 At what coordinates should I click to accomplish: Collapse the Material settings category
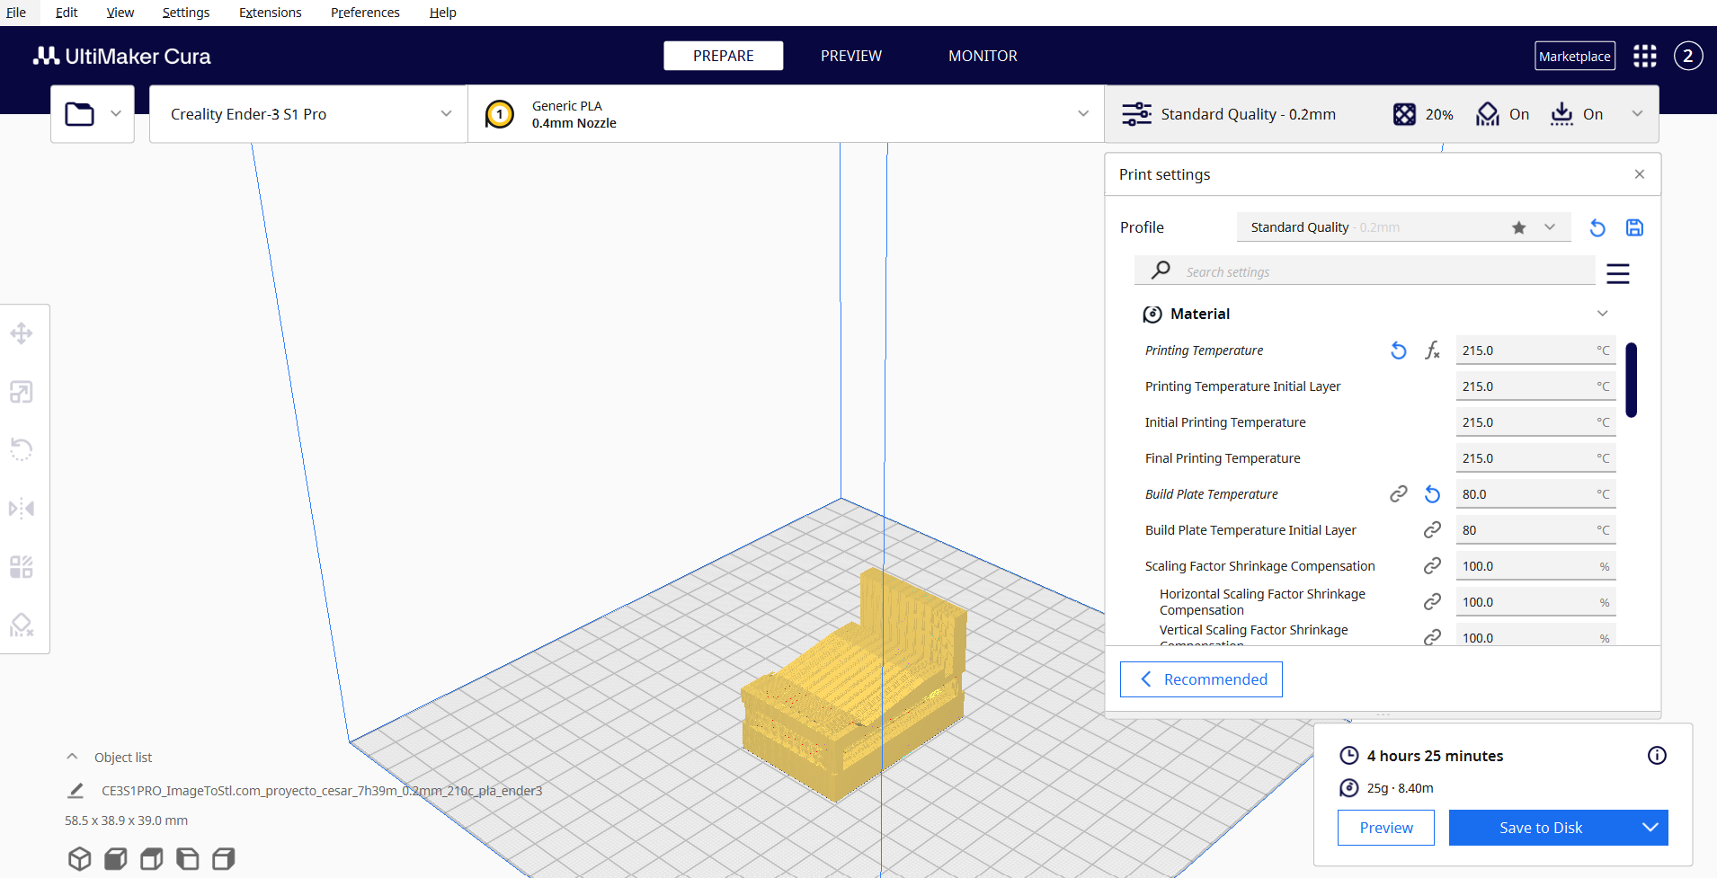(x=1602, y=314)
